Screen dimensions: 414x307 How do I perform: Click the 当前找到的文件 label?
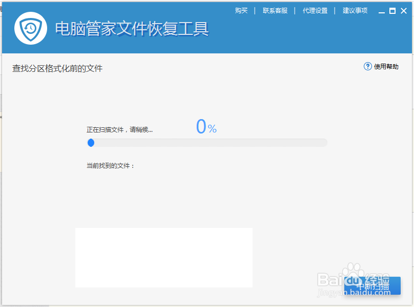110,166
